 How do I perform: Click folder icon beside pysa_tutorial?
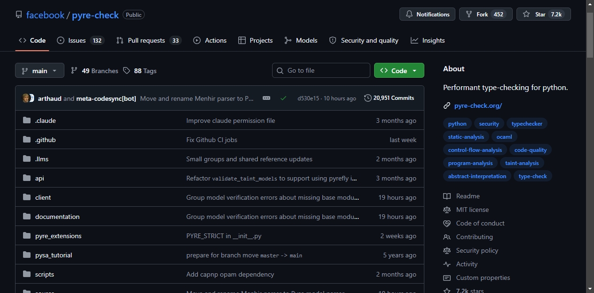pyautogui.click(x=27, y=255)
